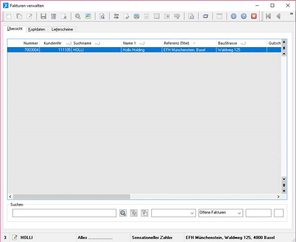296x242 pixels.
Task: Open the Lieferscheine tab
Action: pos(62,29)
